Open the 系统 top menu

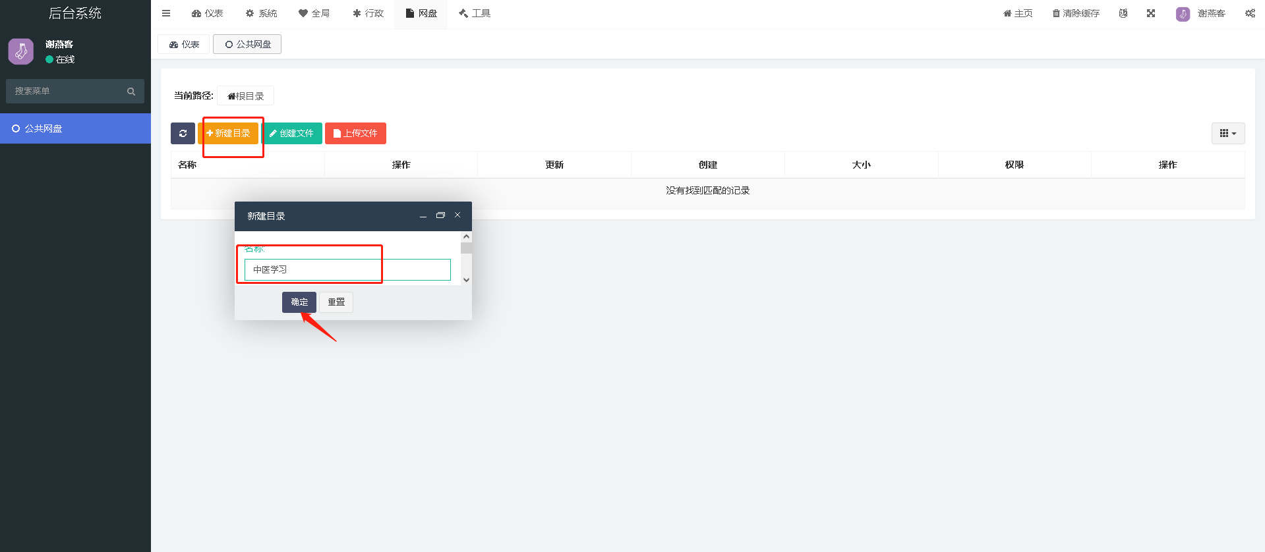click(x=261, y=13)
